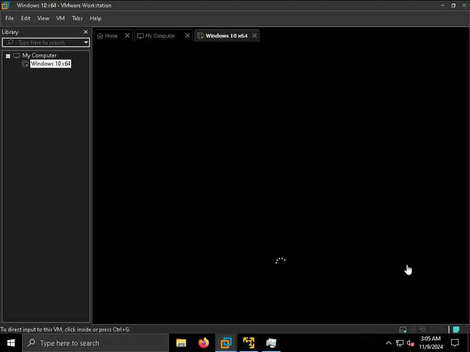The height and width of the screenshot is (352, 470).
Task: Click the Library panel title
Action: tap(10, 32)
